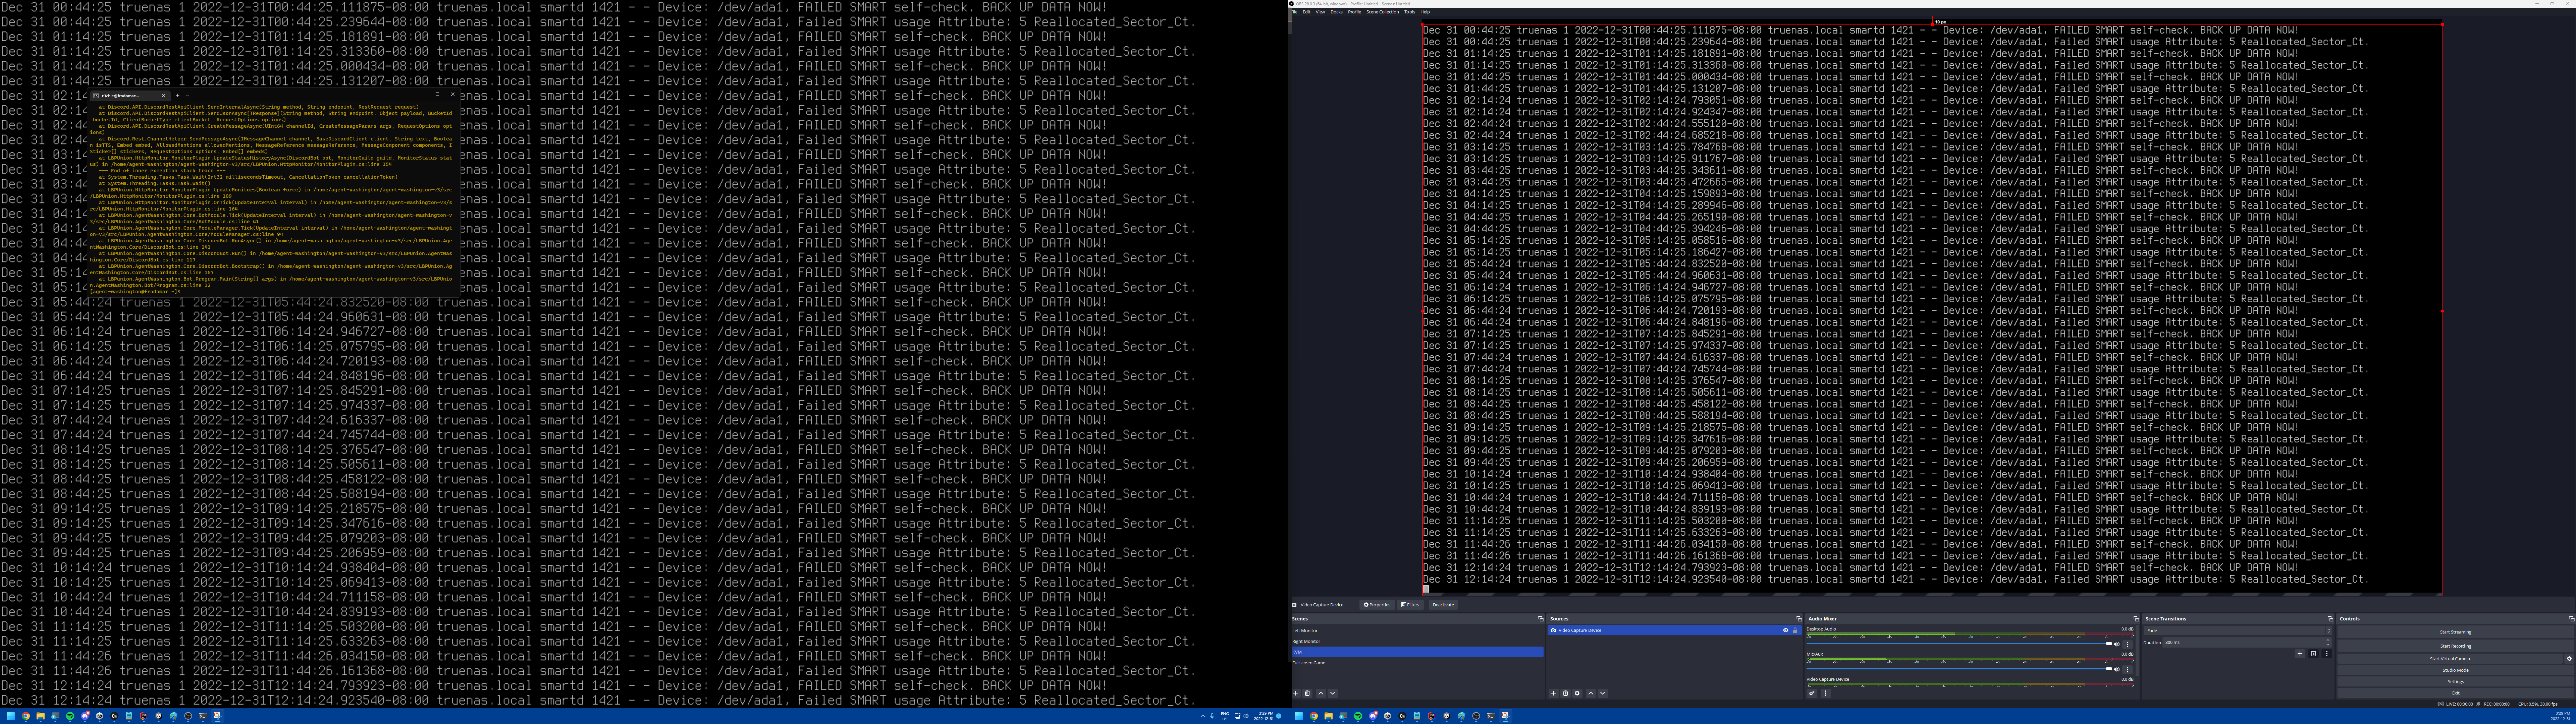This screenshot has width=2576, height=724.
Task: Click the ENG language indicator in the tray
Action: coord(1225,716)
